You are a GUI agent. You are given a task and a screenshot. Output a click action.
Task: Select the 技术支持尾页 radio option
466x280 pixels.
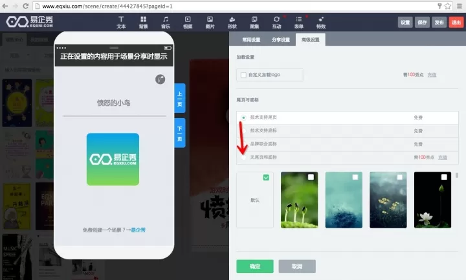coord(243,117)
